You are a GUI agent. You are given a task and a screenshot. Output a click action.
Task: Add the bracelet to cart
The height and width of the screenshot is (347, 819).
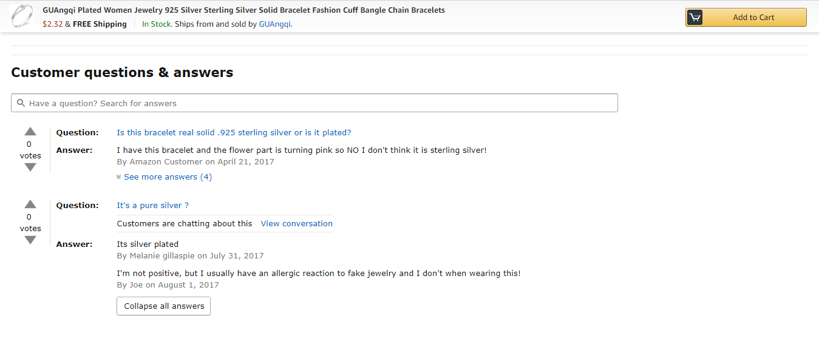(x=753, y=18)
